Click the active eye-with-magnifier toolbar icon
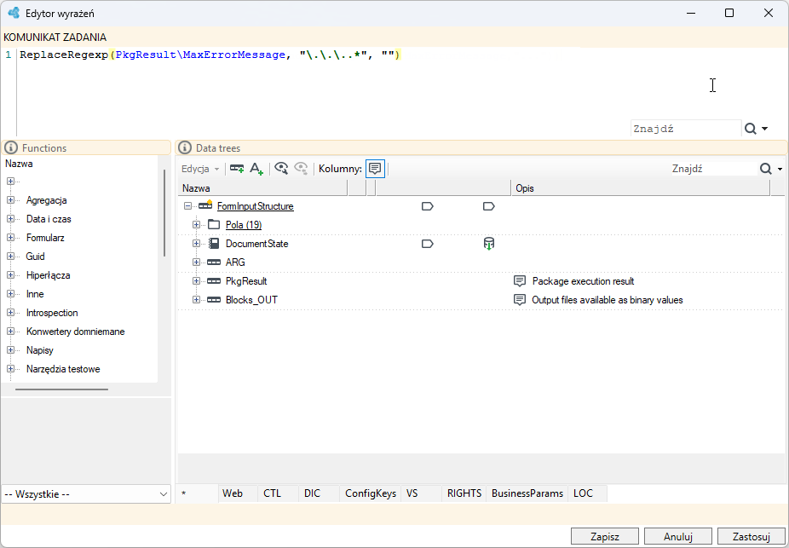The image size is (789, 548). coord(281,169)
